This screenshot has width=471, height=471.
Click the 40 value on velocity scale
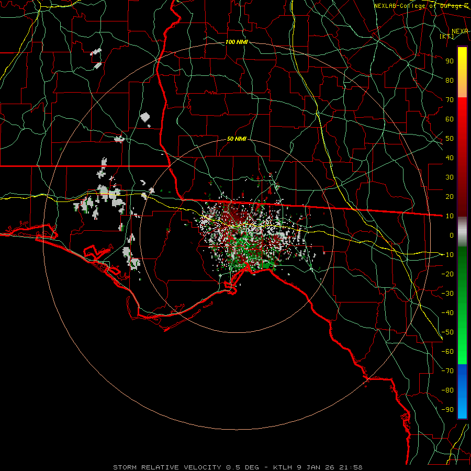450,158
